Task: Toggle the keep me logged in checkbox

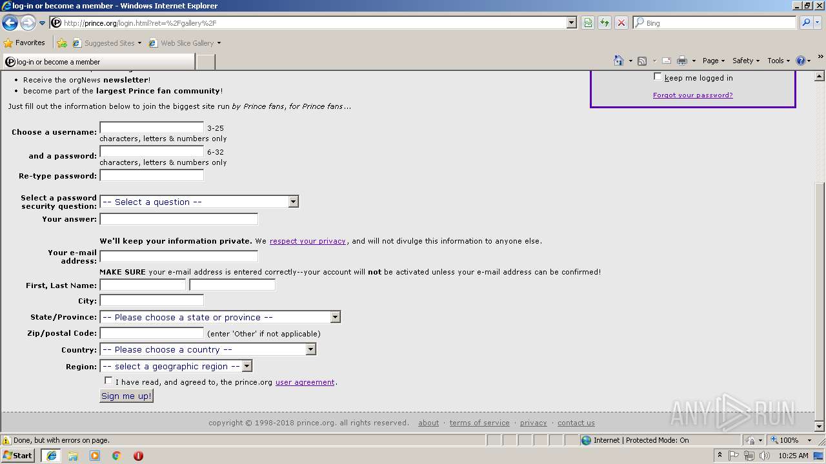Action: click(x=658, y=77)
